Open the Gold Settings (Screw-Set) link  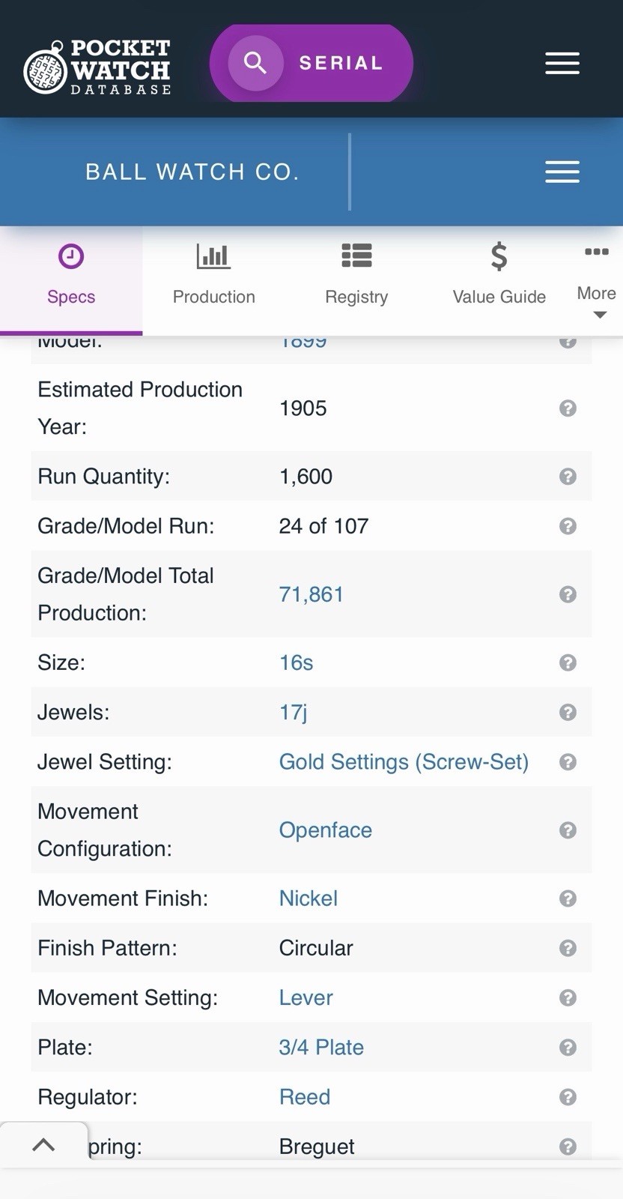click(404, 762)
